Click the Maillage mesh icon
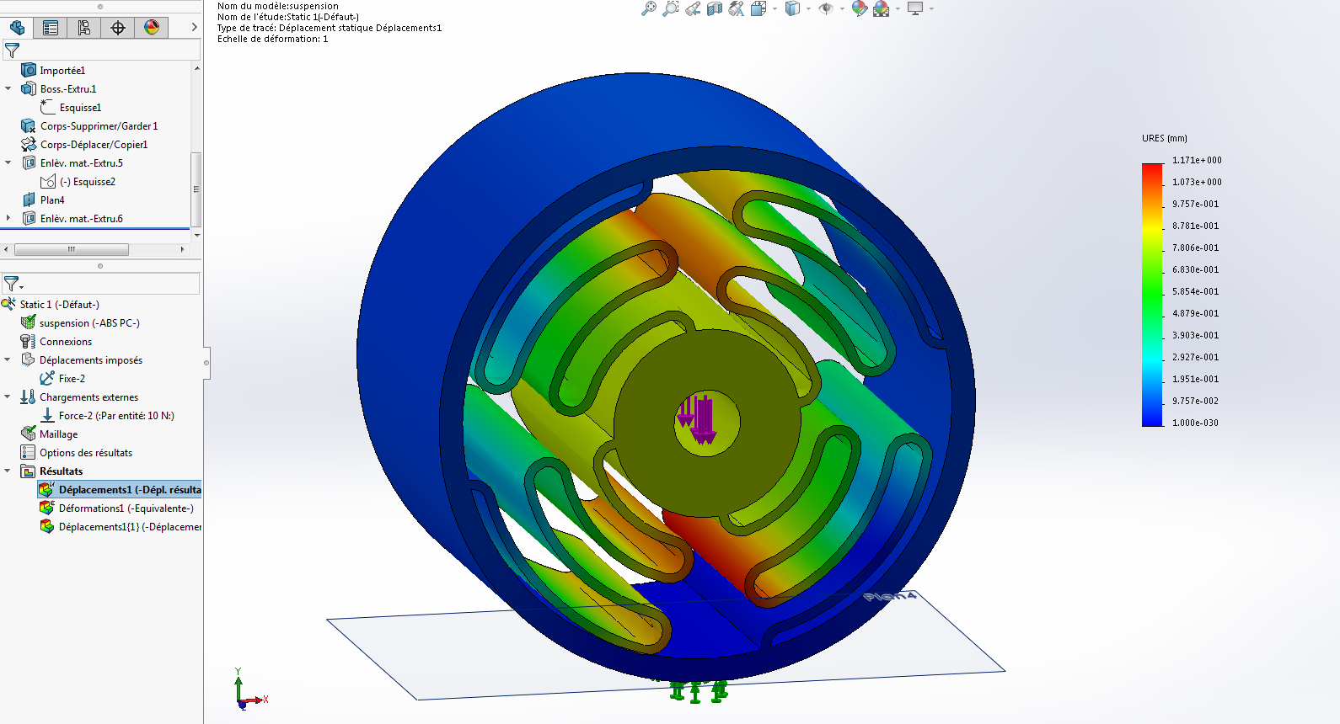This screenshot has height=724, width=1340. pos(29,434)
